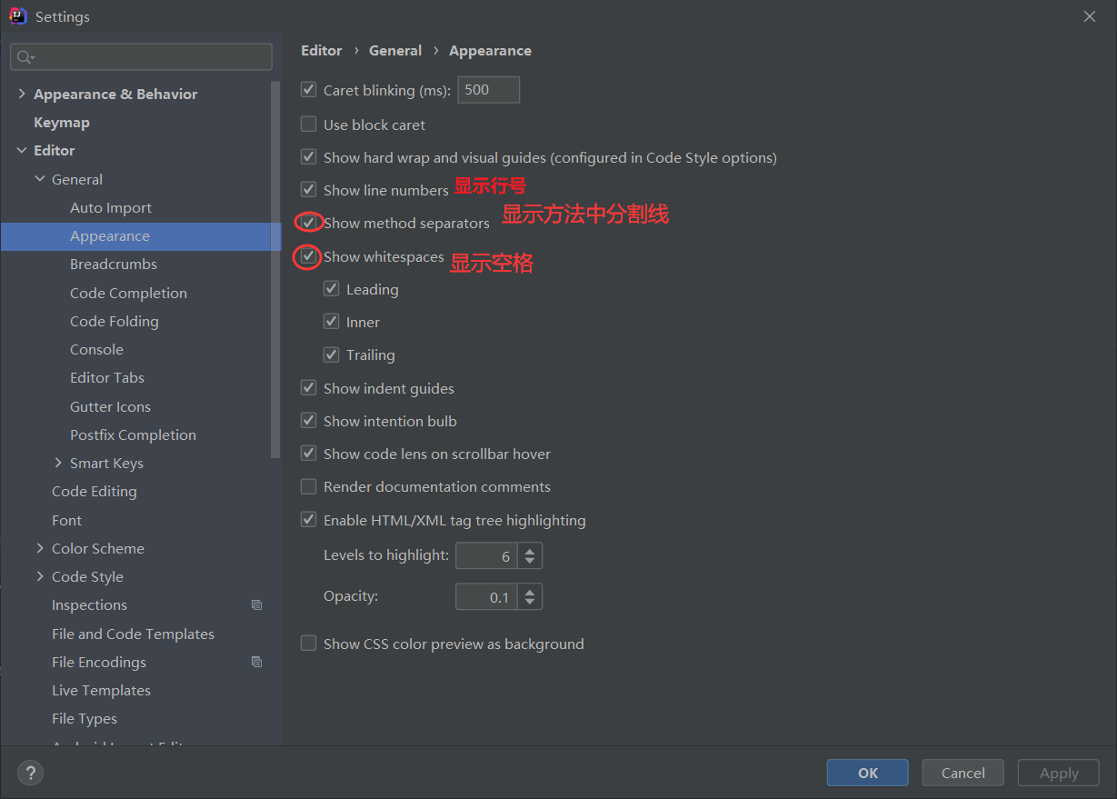Open the Breadcrumbs settings page
The width and height of the screenshot is (1117, 799).
(x=114, y=265)
